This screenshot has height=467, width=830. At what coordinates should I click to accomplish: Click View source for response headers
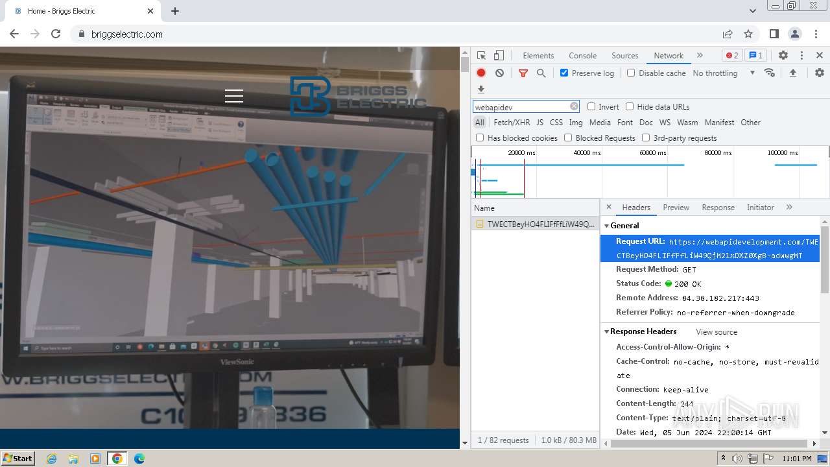717,332
